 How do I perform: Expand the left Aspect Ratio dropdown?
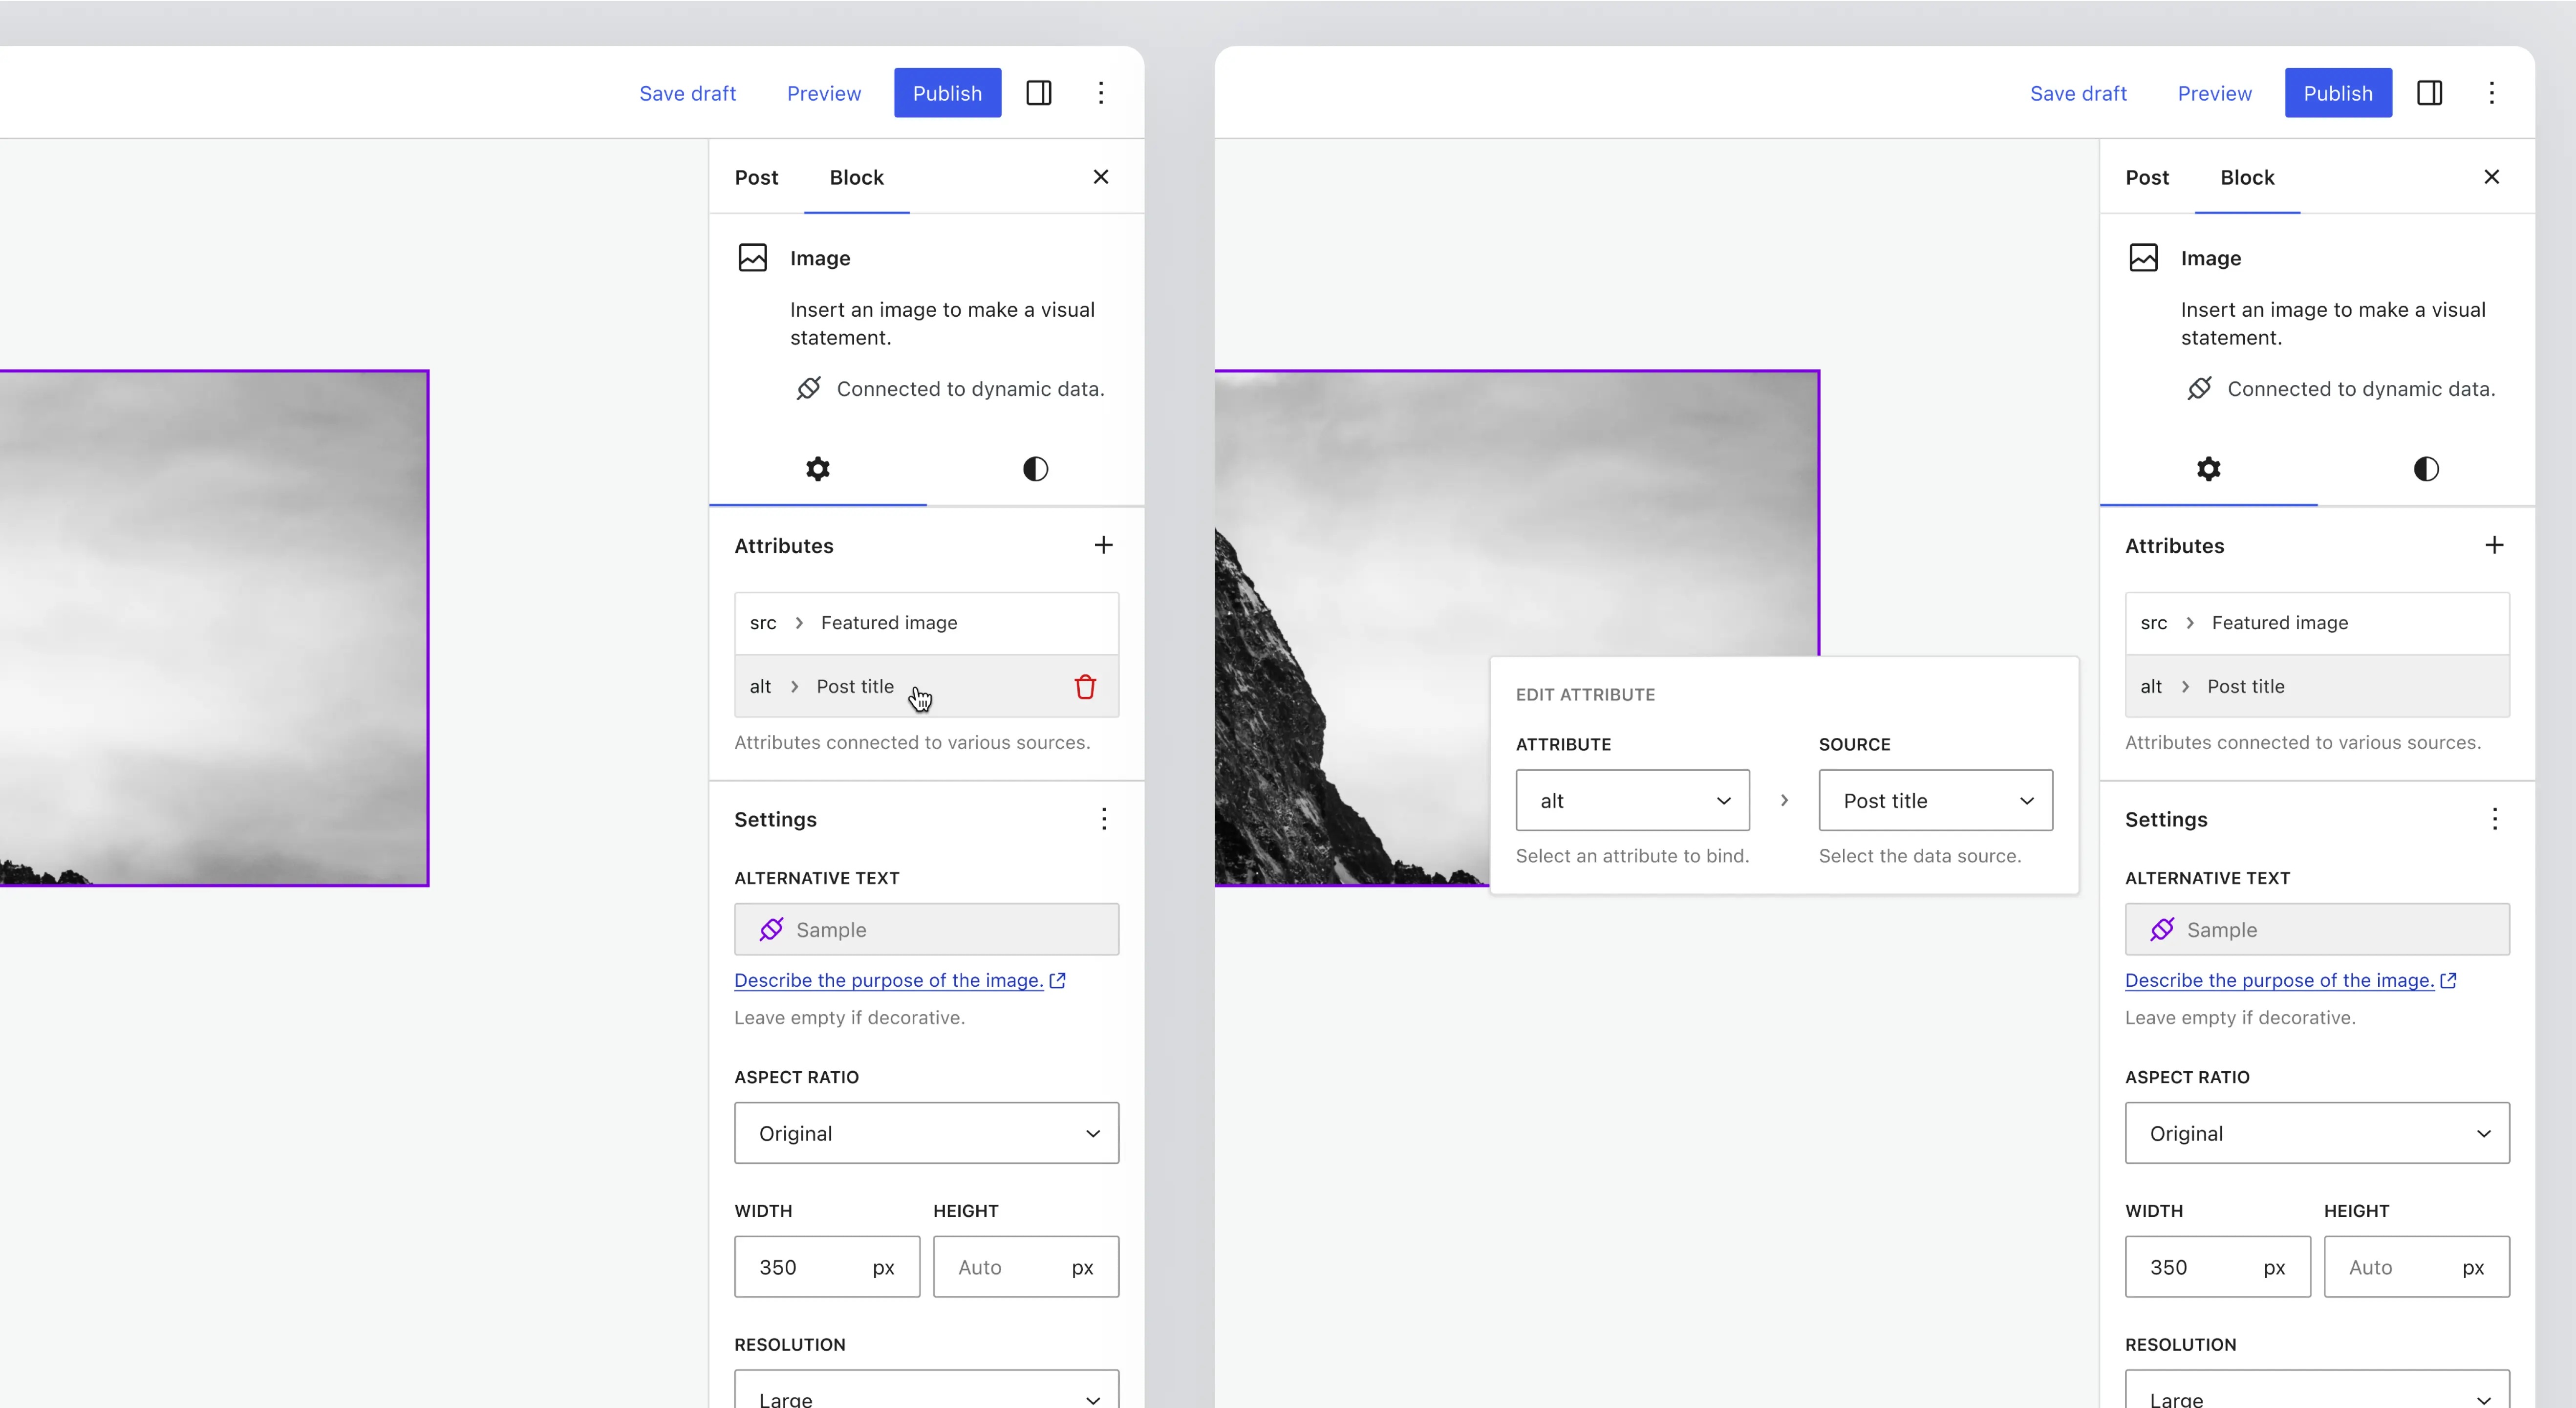(926, 1133)
